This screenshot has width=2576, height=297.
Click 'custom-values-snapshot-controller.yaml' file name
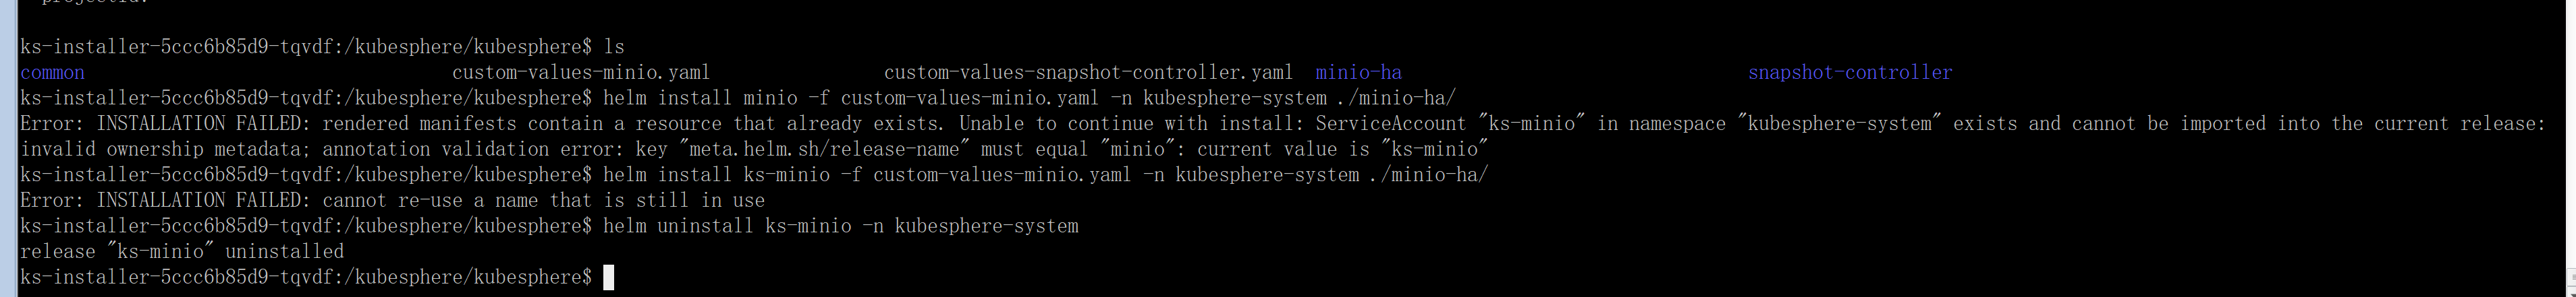click(x=1088, y=73)
